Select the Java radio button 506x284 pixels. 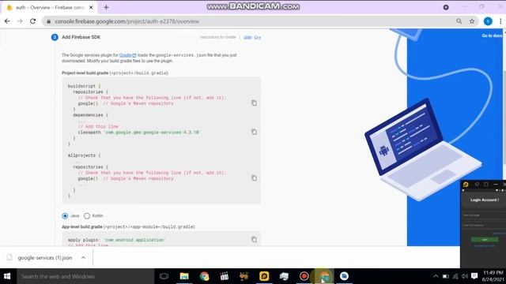65,215
